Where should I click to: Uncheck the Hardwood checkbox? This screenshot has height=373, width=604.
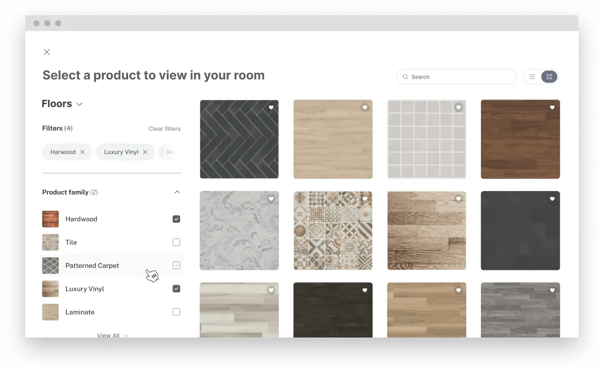click(176, 219)
